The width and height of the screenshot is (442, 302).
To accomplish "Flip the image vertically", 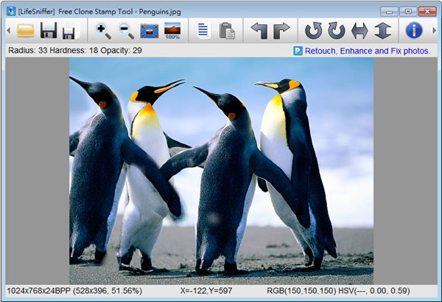I will [x=382, y=31].
